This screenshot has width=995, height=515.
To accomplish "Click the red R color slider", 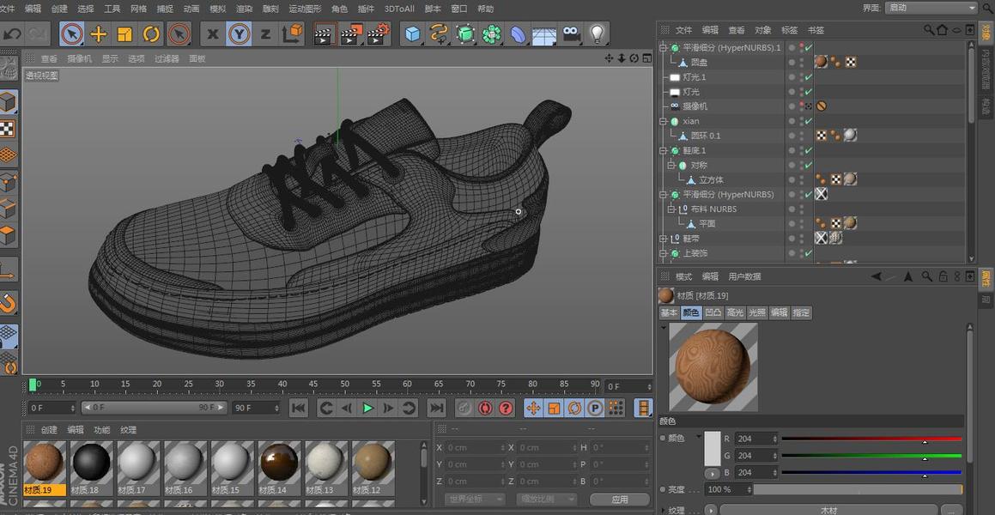I will 871,439.
